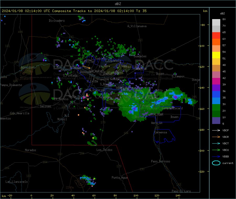Click the 'Paso_Barroso' map label
Viewport: 236px width, 199px height.
click(160, 161)
